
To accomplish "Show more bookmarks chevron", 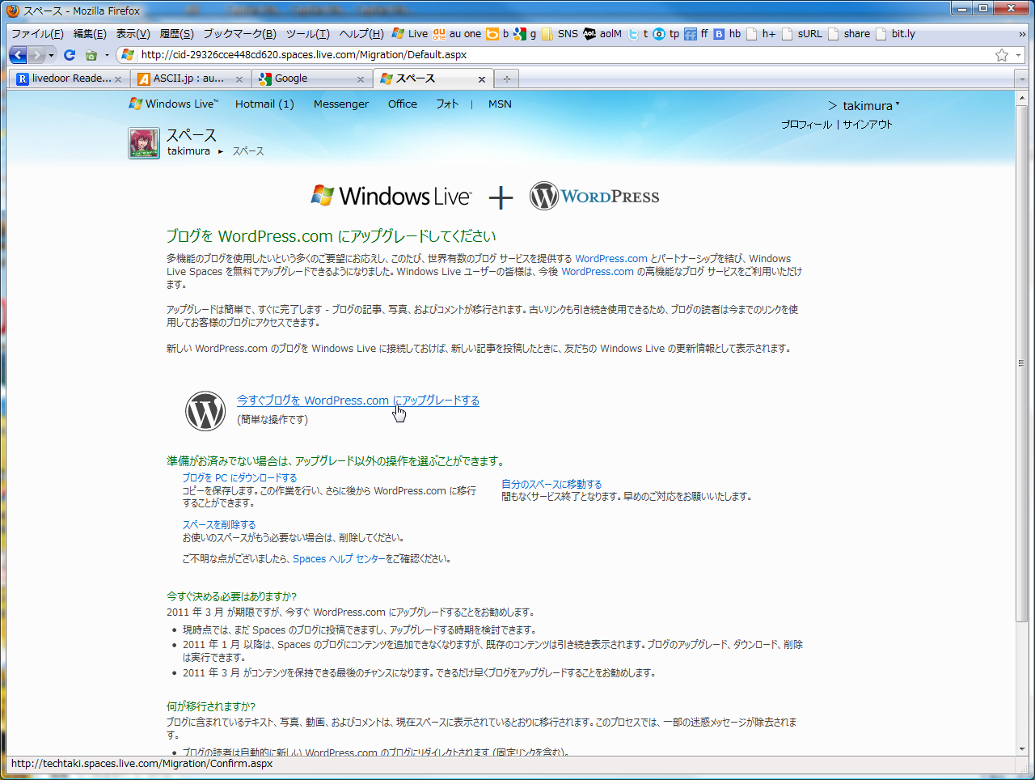I will pos(1022,34).
